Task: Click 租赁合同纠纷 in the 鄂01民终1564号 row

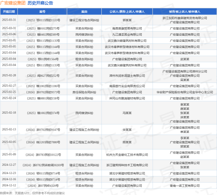Action: (x=84, y=59)
